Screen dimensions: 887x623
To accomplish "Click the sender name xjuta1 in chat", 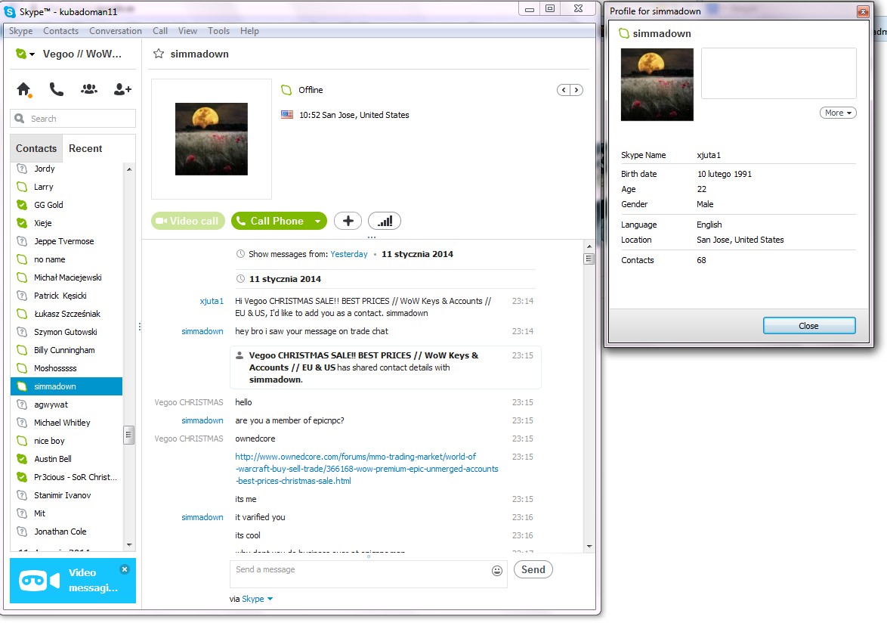I will pos(212,301).
